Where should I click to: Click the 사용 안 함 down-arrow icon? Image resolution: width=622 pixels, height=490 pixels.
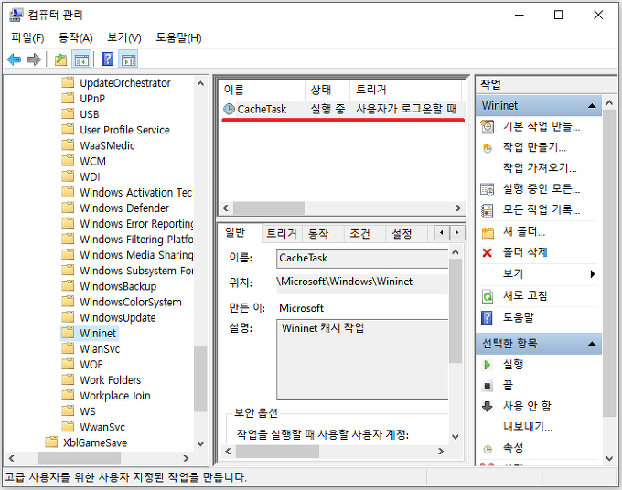pos(488,406)
